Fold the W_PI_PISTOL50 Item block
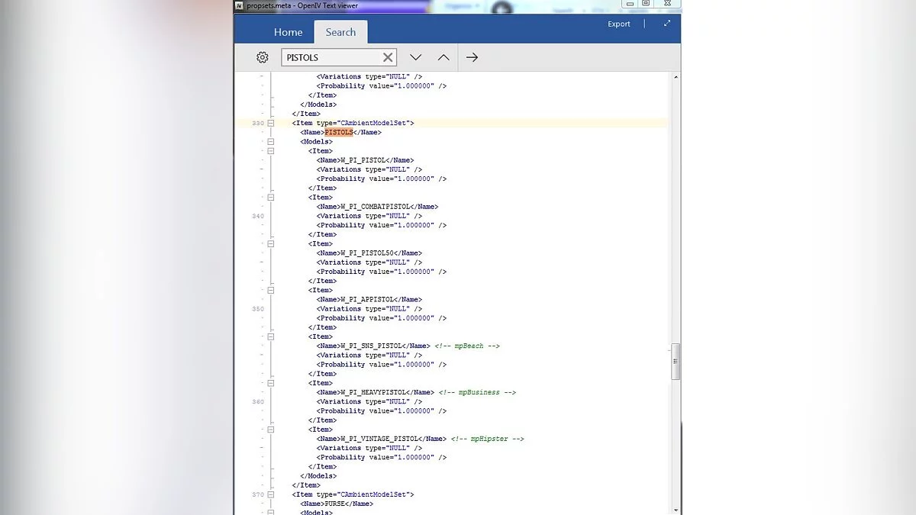This screenshot has width=916, height=515. pyautogui.click(x=270, y=244)
